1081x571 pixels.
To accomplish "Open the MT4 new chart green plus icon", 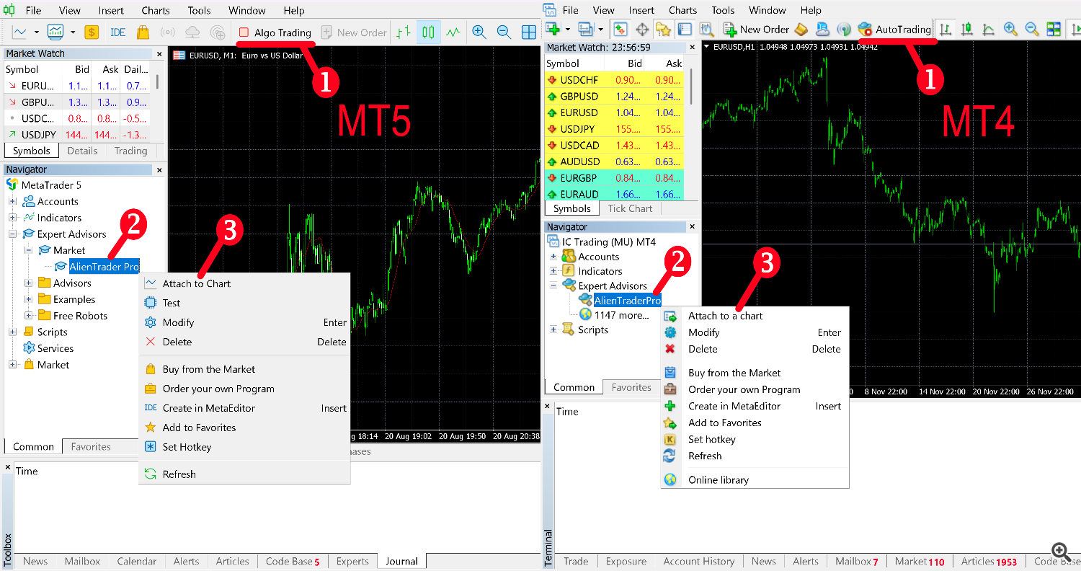I will (553, 30).
